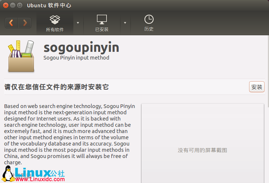Click the sogoupinyin title text
Screen dimensions: 269x183
click(x=81, y=47)
